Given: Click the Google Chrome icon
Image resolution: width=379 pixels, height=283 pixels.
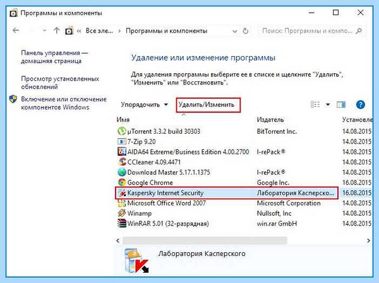Looking at the screenshot, I should click(x=122, y=182).
